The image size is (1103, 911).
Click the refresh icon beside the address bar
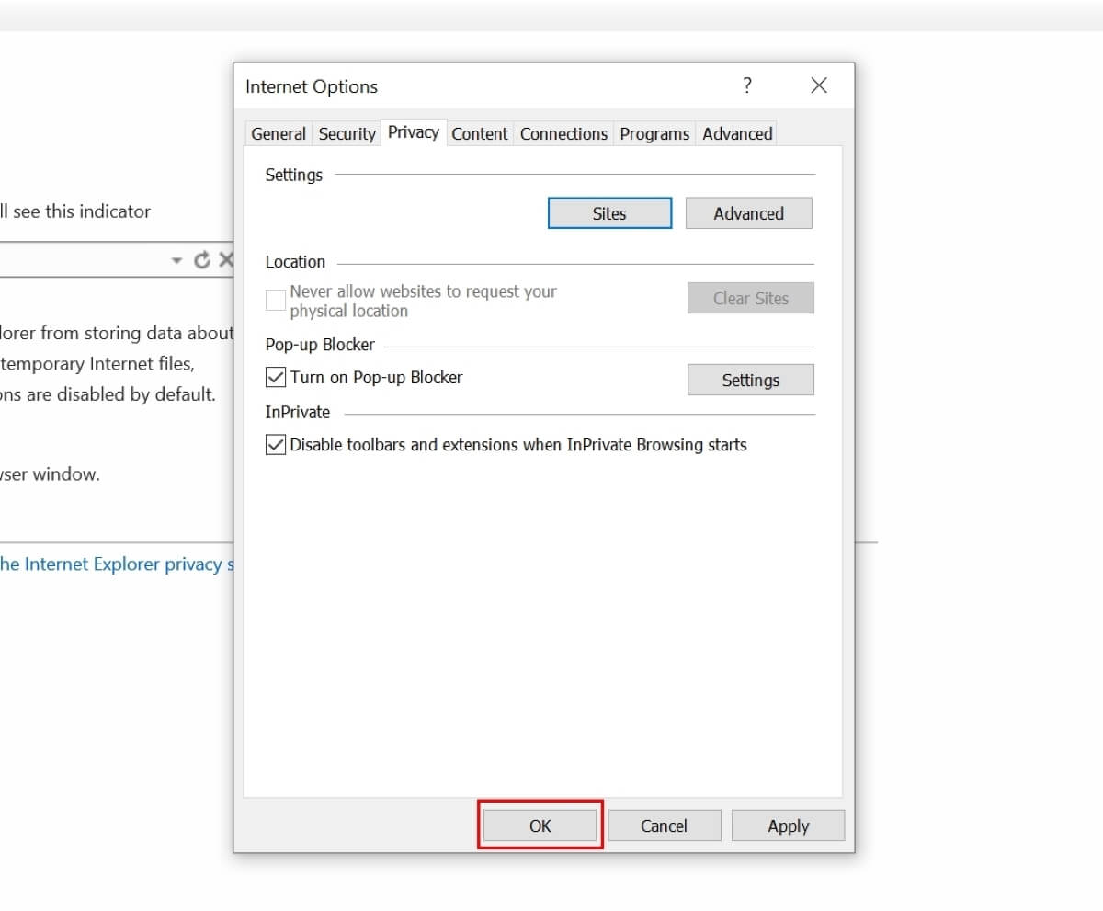[x=202, y=259]
